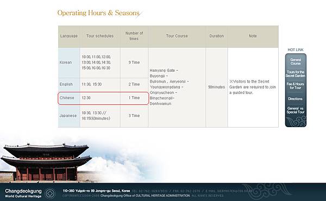
Task: Click the Japanese language cell
Action: pyautogui.click(x=69, y=116)
